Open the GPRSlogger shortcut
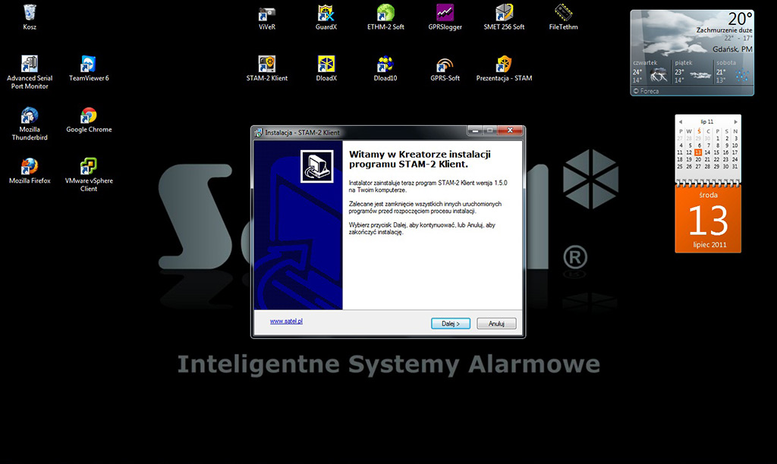 point(445,14)
